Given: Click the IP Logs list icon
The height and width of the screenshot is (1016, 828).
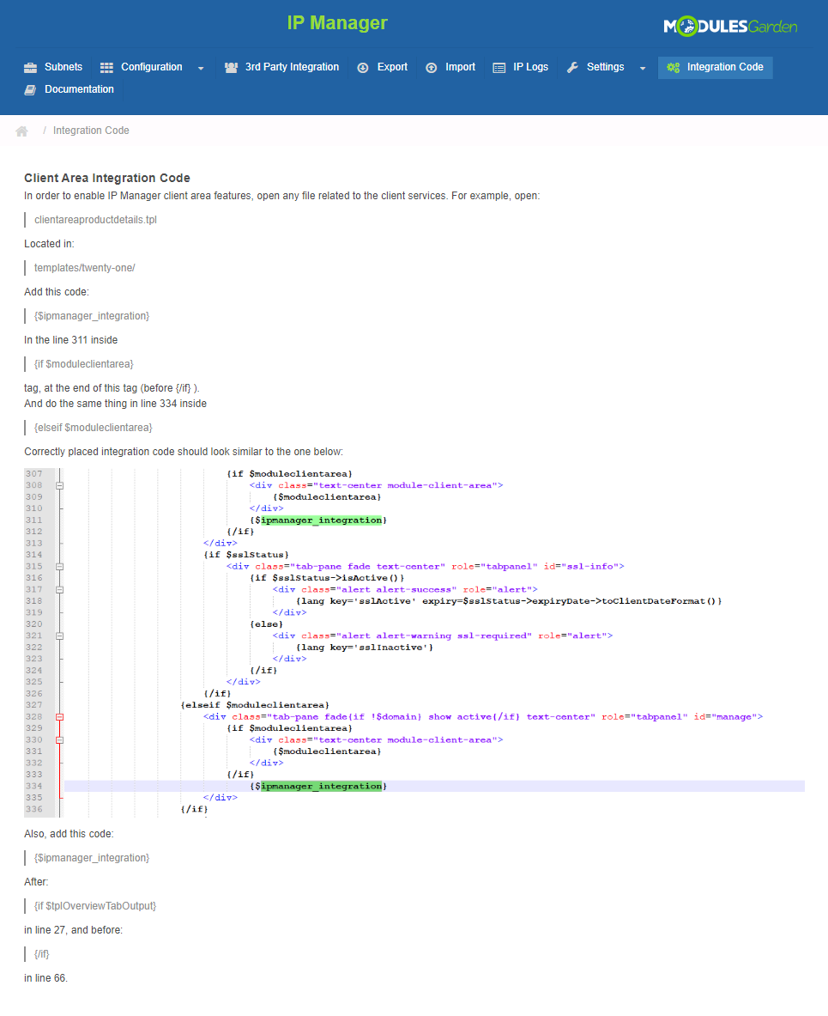Looking at the screenshot, I should coord(499,67).
